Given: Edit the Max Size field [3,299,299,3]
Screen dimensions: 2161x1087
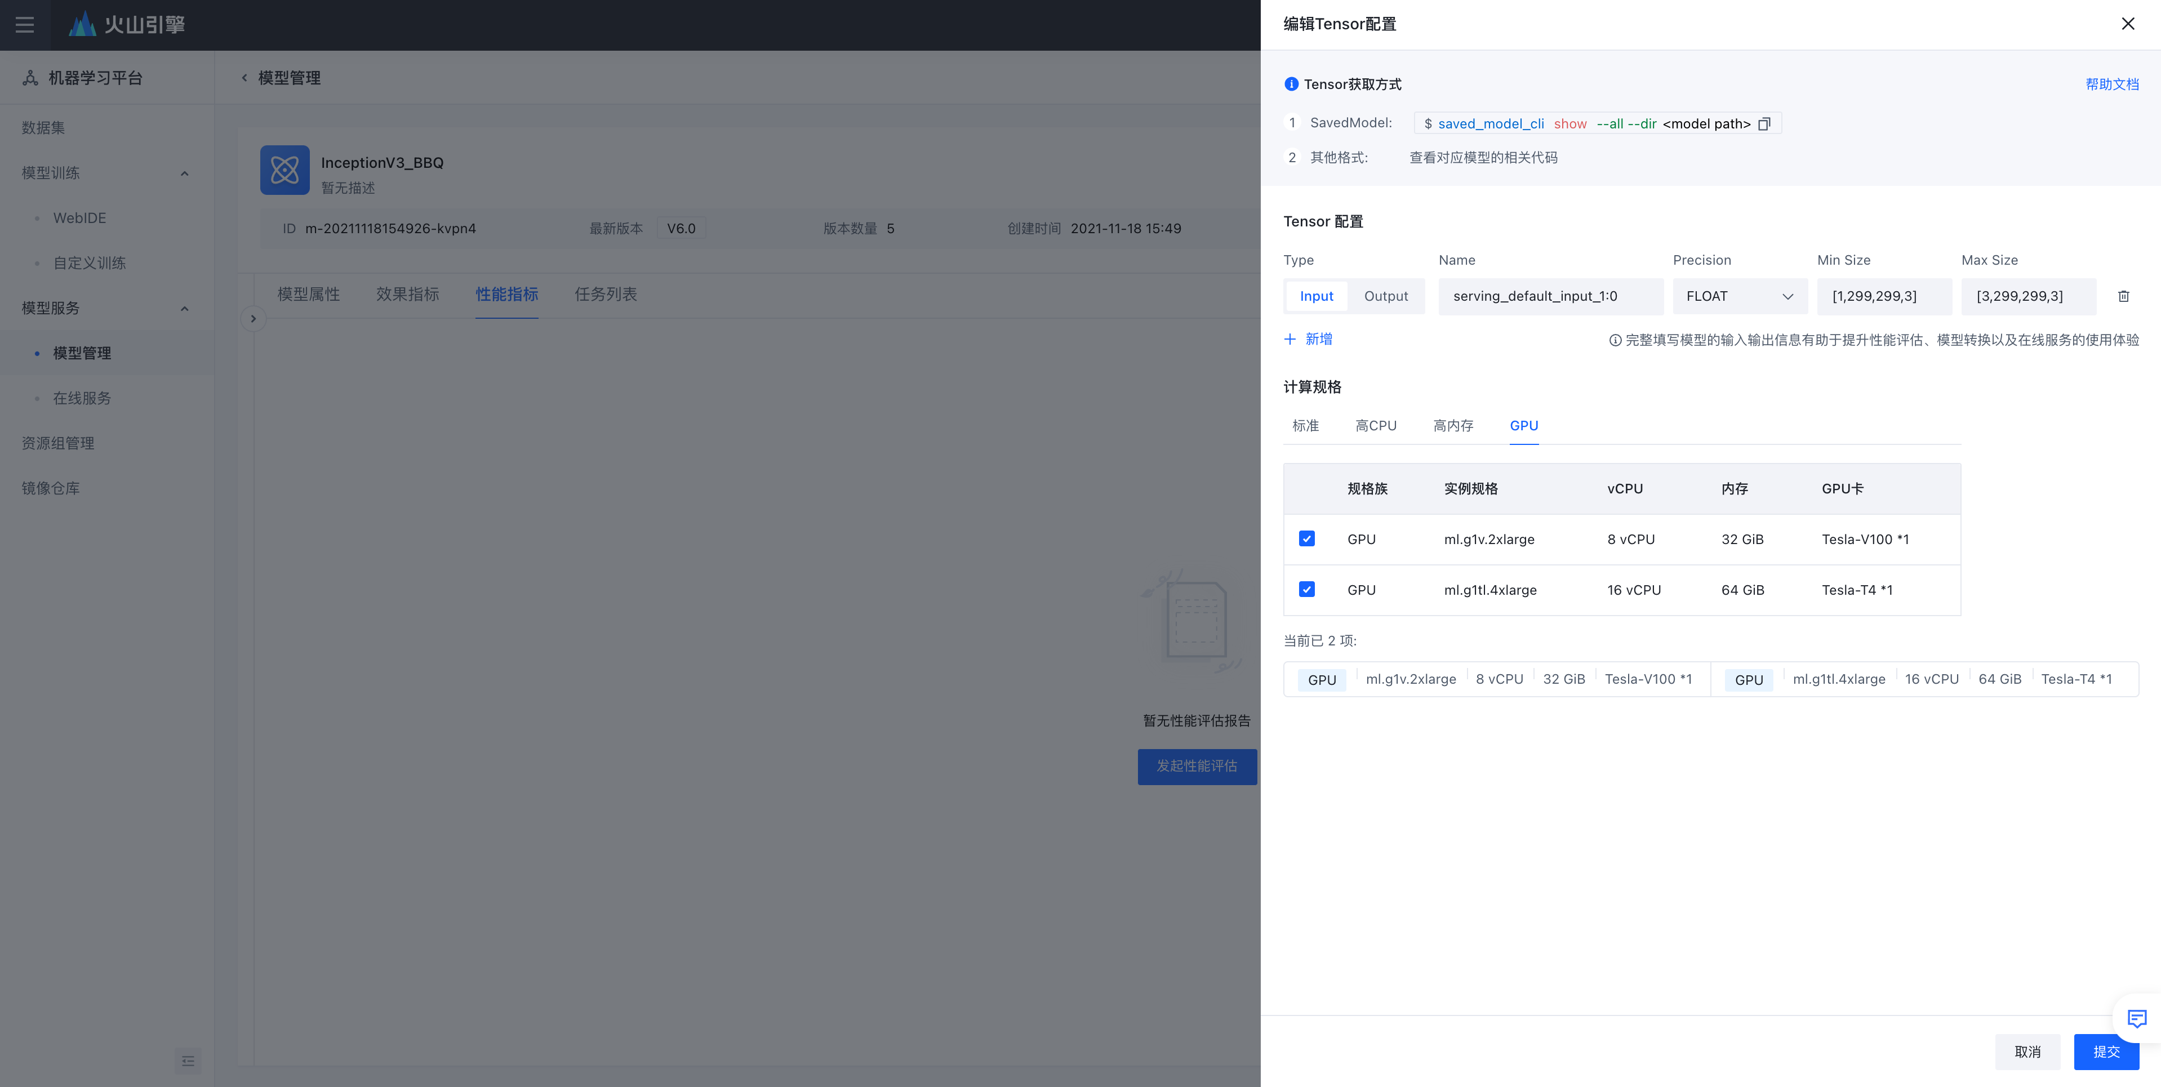Looking at the screenshot, I should (2029, 296).
